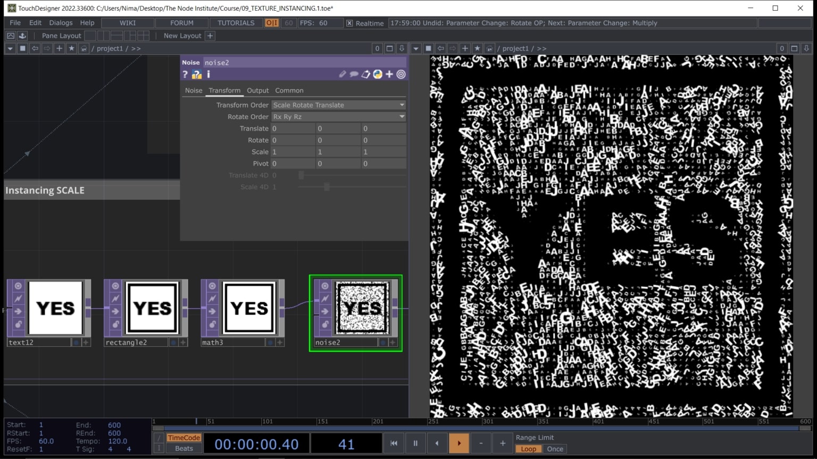Open the Python help for noise2
Screen dimensions: 817x459
[196, 74]
